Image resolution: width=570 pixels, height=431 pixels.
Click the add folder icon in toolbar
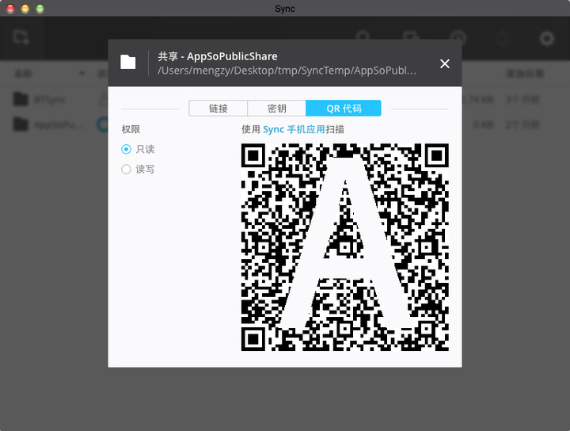pyautogui.click(x=21, y=37)
